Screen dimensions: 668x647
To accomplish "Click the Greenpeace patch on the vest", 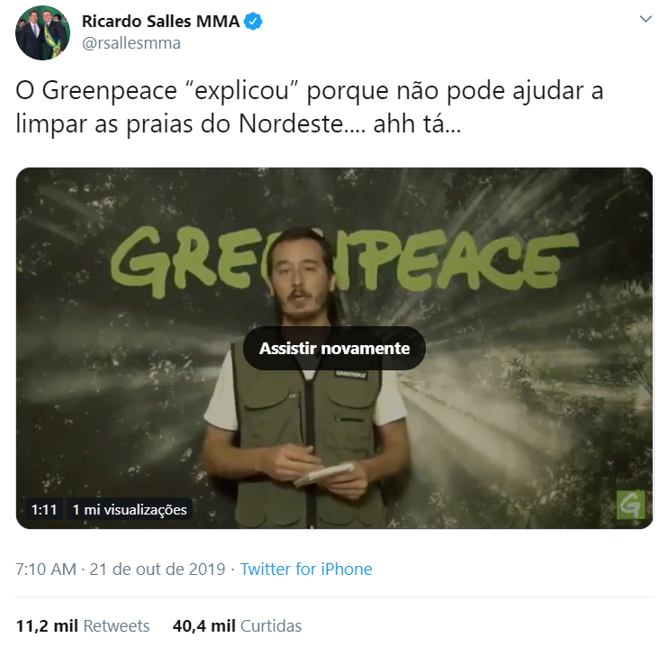I will point(350,375).
